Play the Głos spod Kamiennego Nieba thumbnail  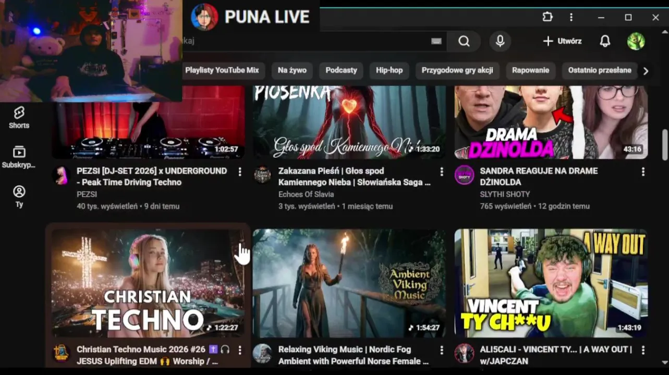pos(349,122)
